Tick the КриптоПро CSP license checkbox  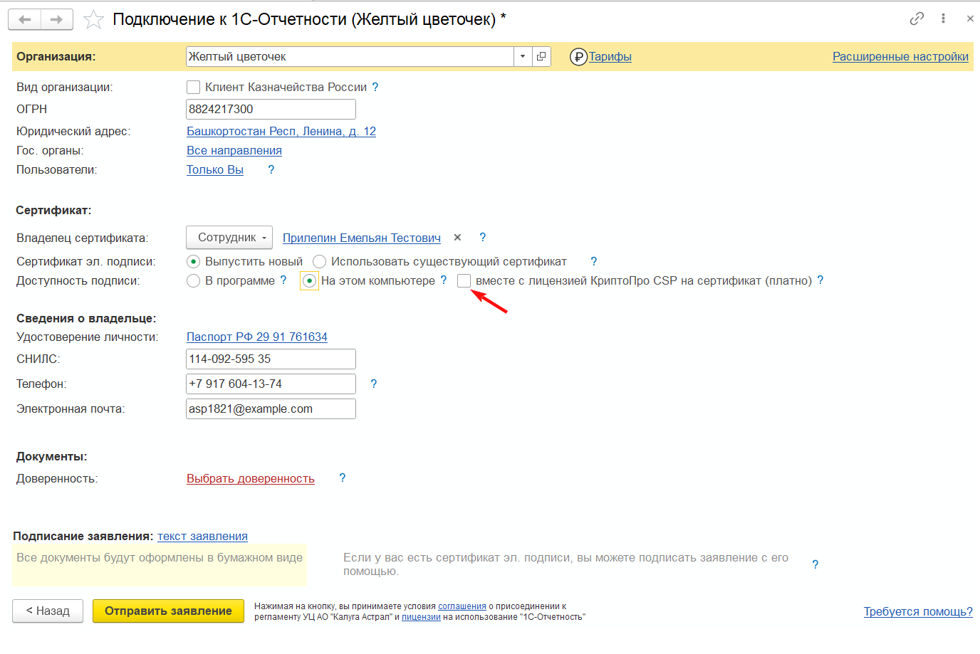464,280
